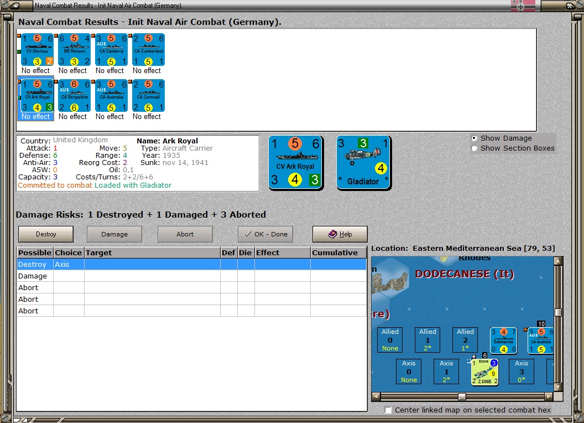
Task: Click the 'Name: Ark Royal' label
Action: pyautogui.click(x=167, y=141)
